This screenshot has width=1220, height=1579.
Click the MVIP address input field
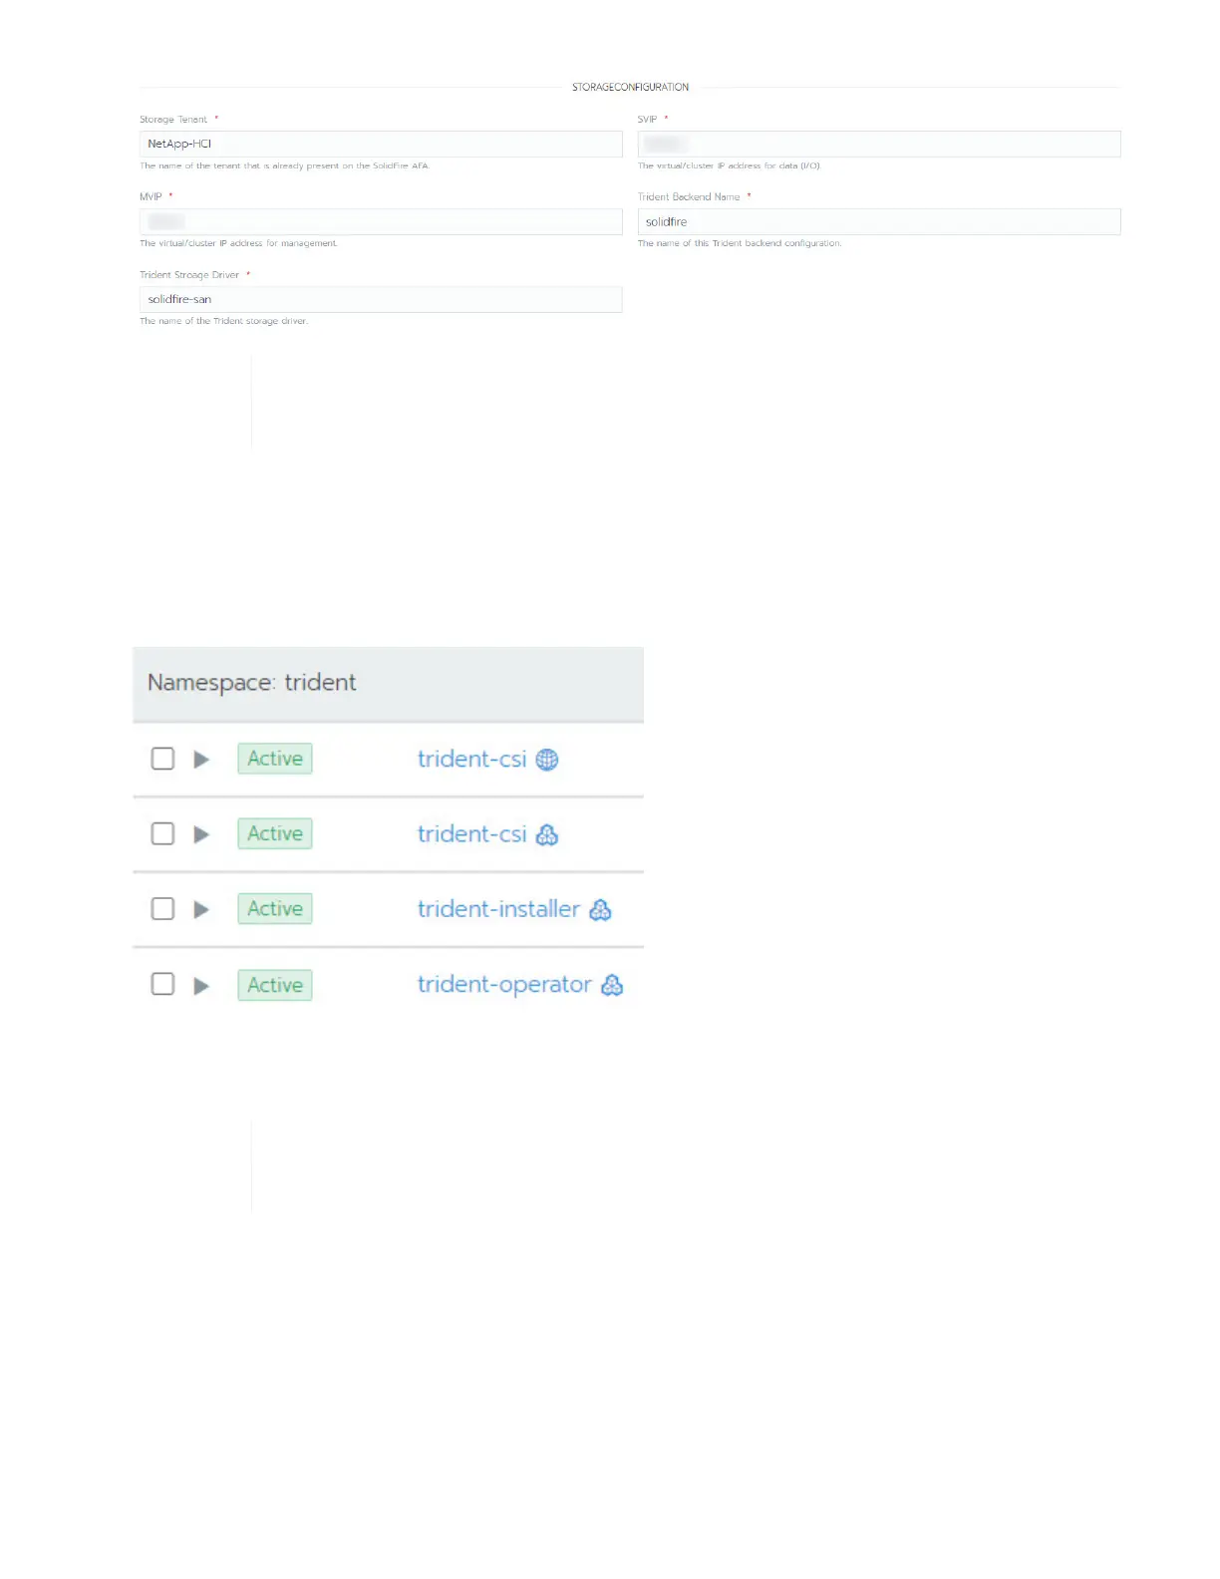(381, 221)
